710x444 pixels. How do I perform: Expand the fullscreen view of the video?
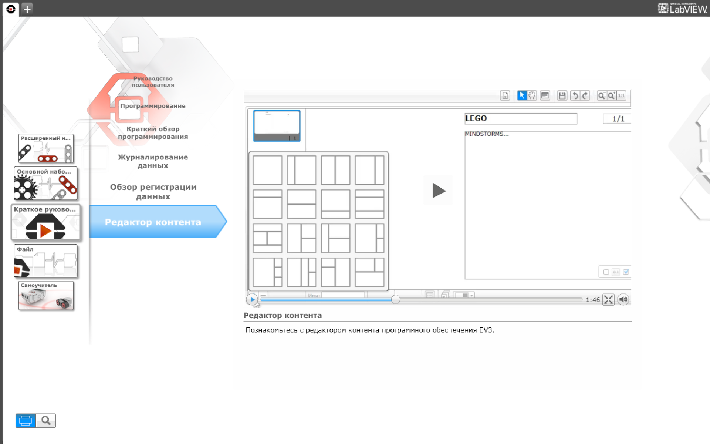[608, 300]
